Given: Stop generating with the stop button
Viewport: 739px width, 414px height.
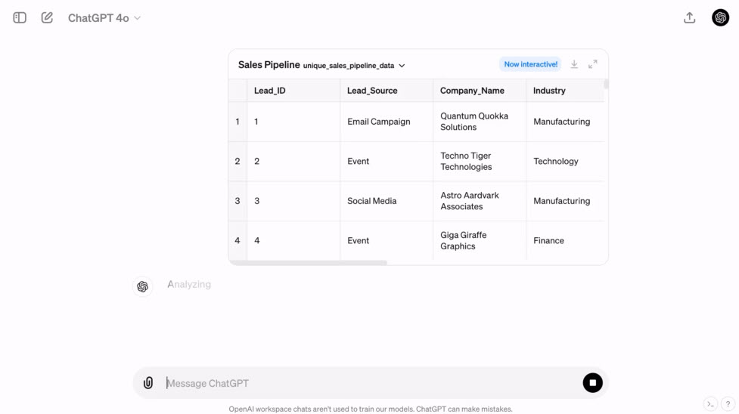Looking at the screenshot, I should [x=592, y=383].
